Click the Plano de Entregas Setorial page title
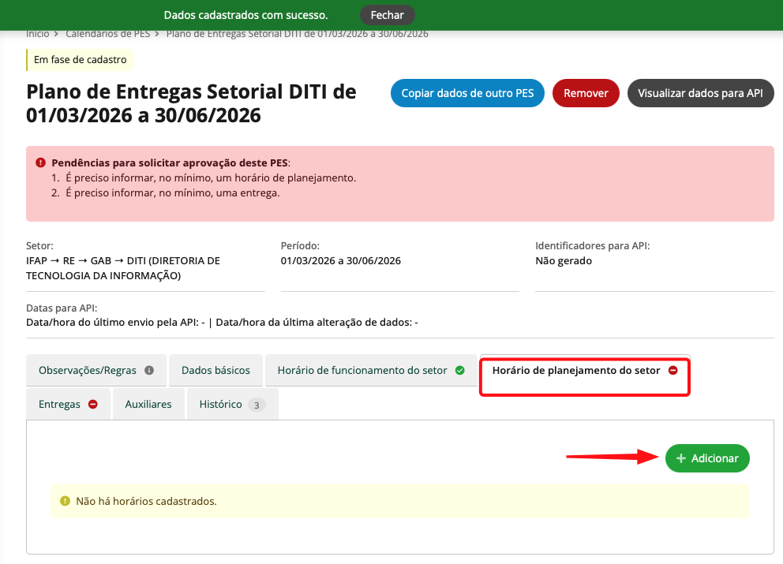The image size is (783, 564). click(191, 104)
